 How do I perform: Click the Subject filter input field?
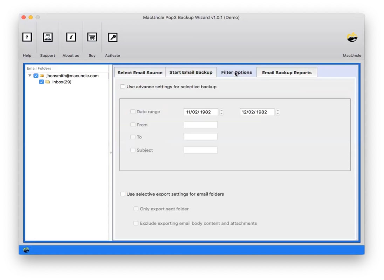[200, 150]
